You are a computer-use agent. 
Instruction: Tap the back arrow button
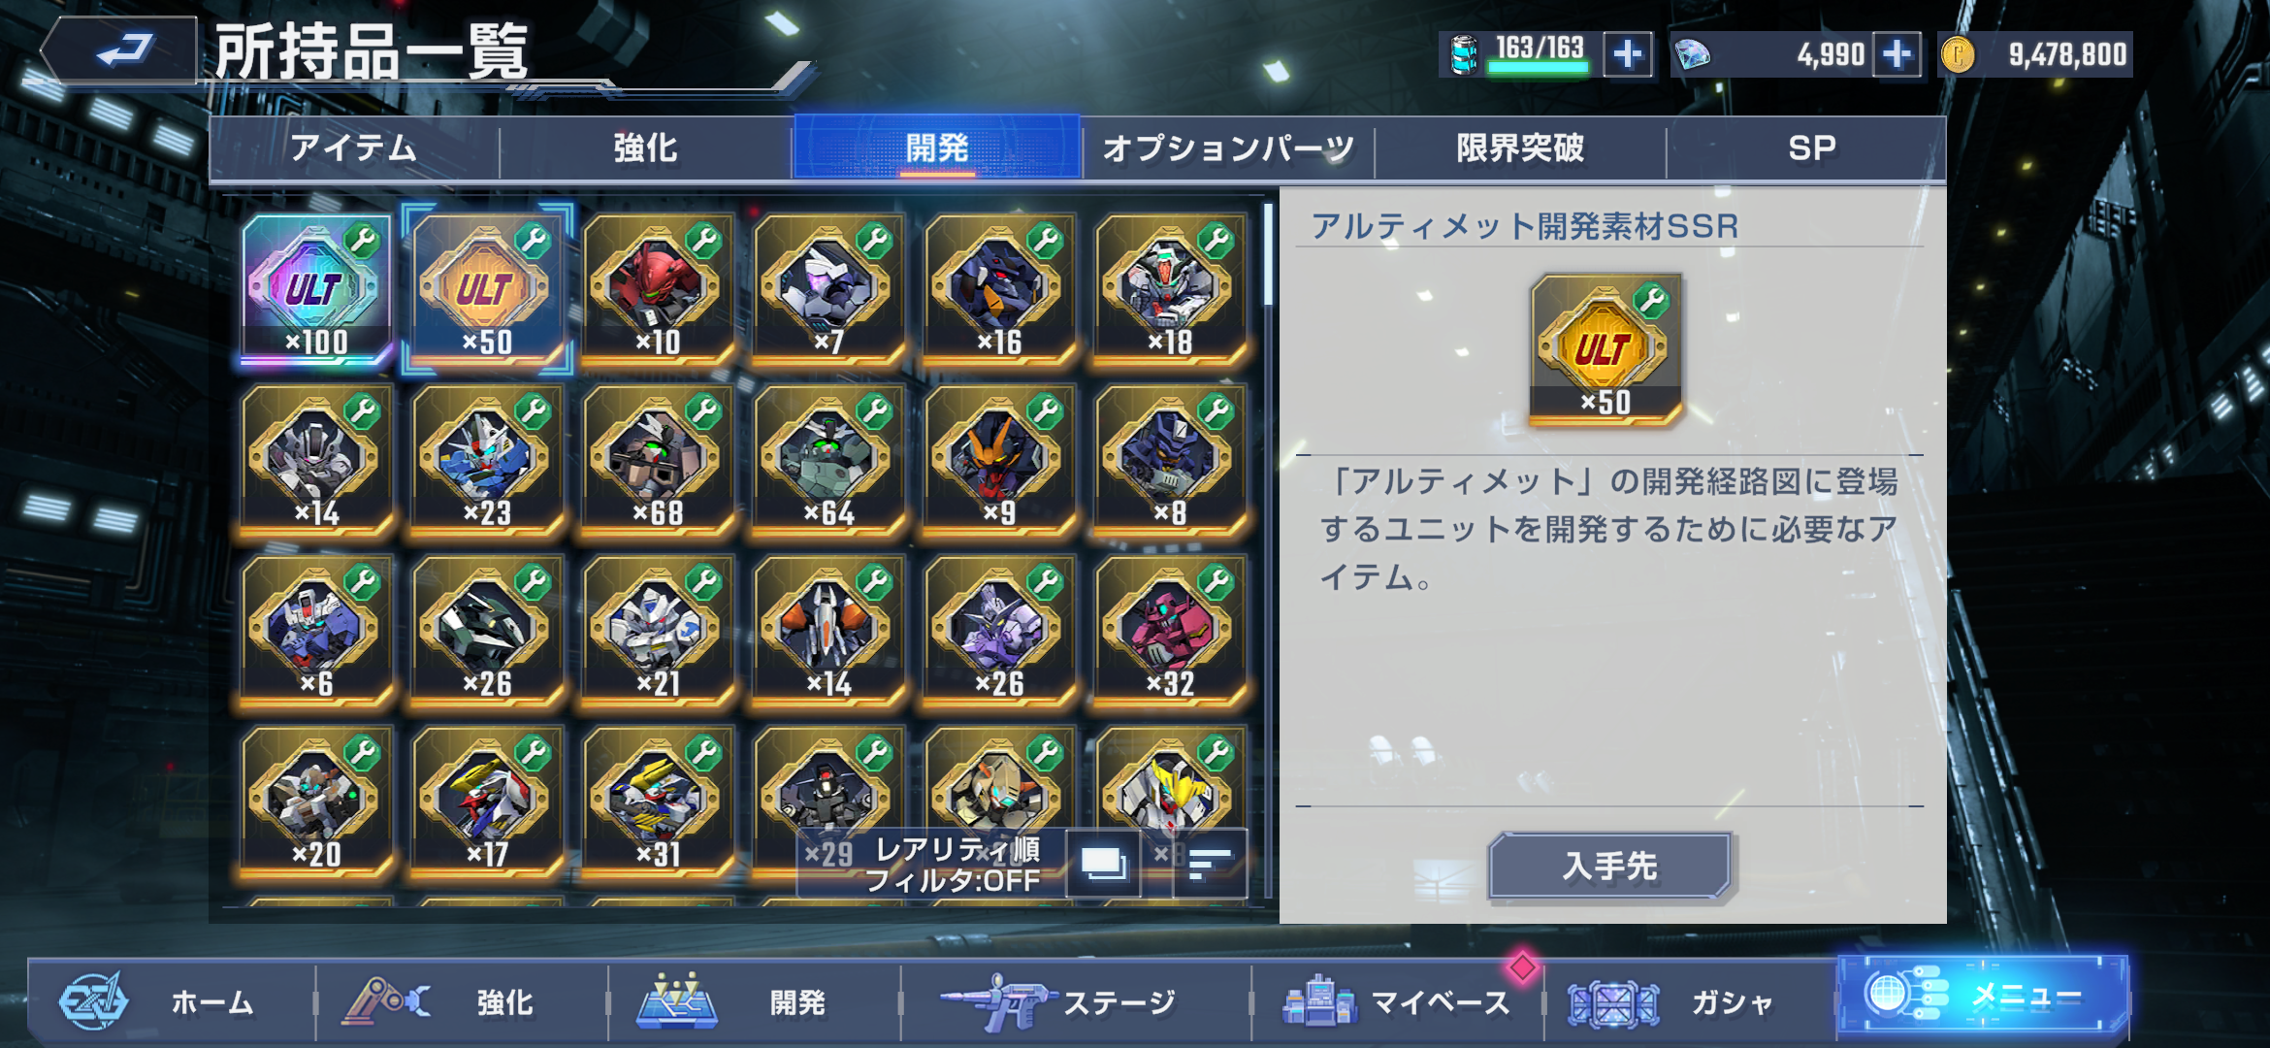coord(119,49)
